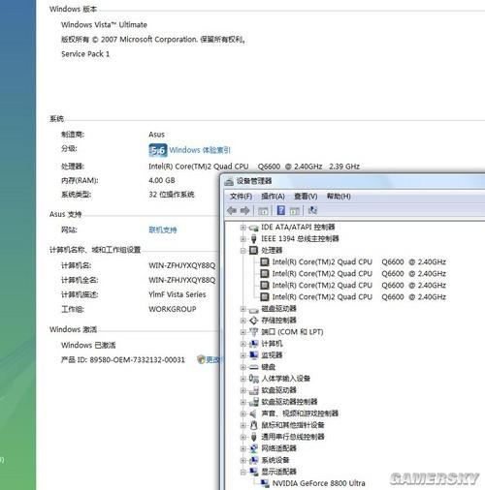The width and height of the screenshot is (485, 490).
Task: Click the forward arrow in Device Manager toolbar
Action: coord(245,211)
